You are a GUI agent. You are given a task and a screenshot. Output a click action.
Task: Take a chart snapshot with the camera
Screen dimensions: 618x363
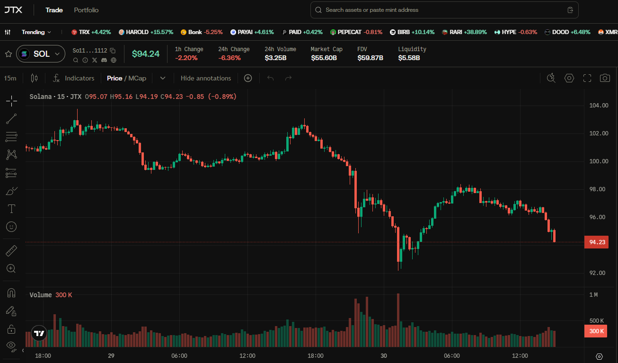605,78
